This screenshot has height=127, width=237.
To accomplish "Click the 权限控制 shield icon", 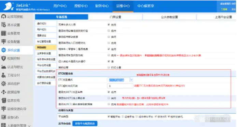I will [3, 58].
